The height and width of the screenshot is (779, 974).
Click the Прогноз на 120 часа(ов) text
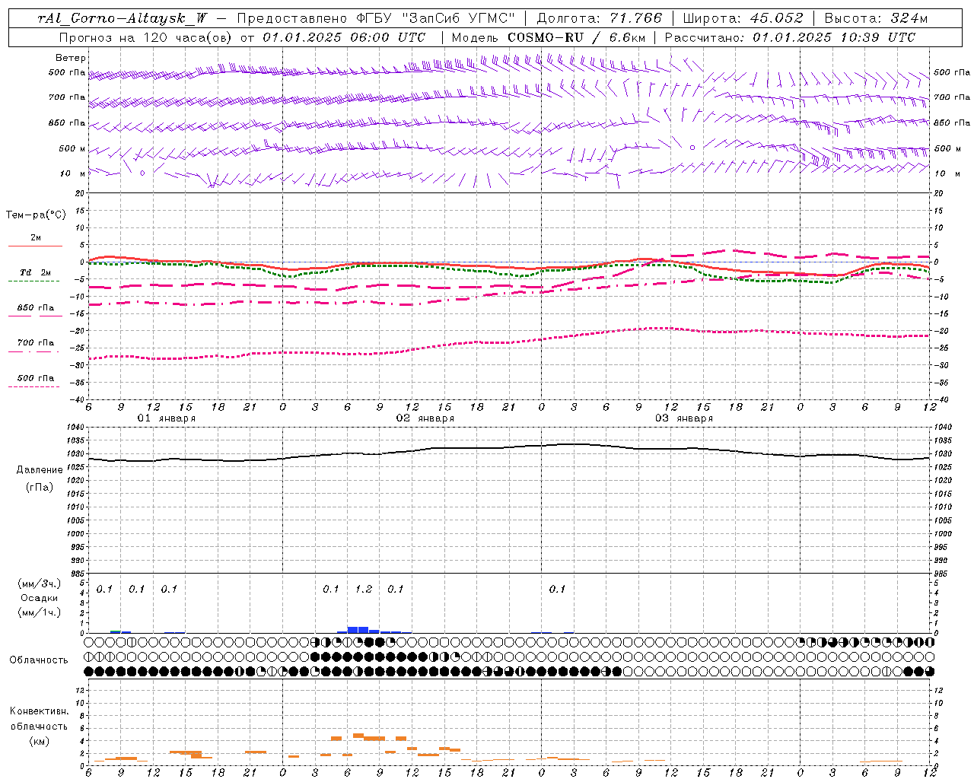[x=146, y=37]
